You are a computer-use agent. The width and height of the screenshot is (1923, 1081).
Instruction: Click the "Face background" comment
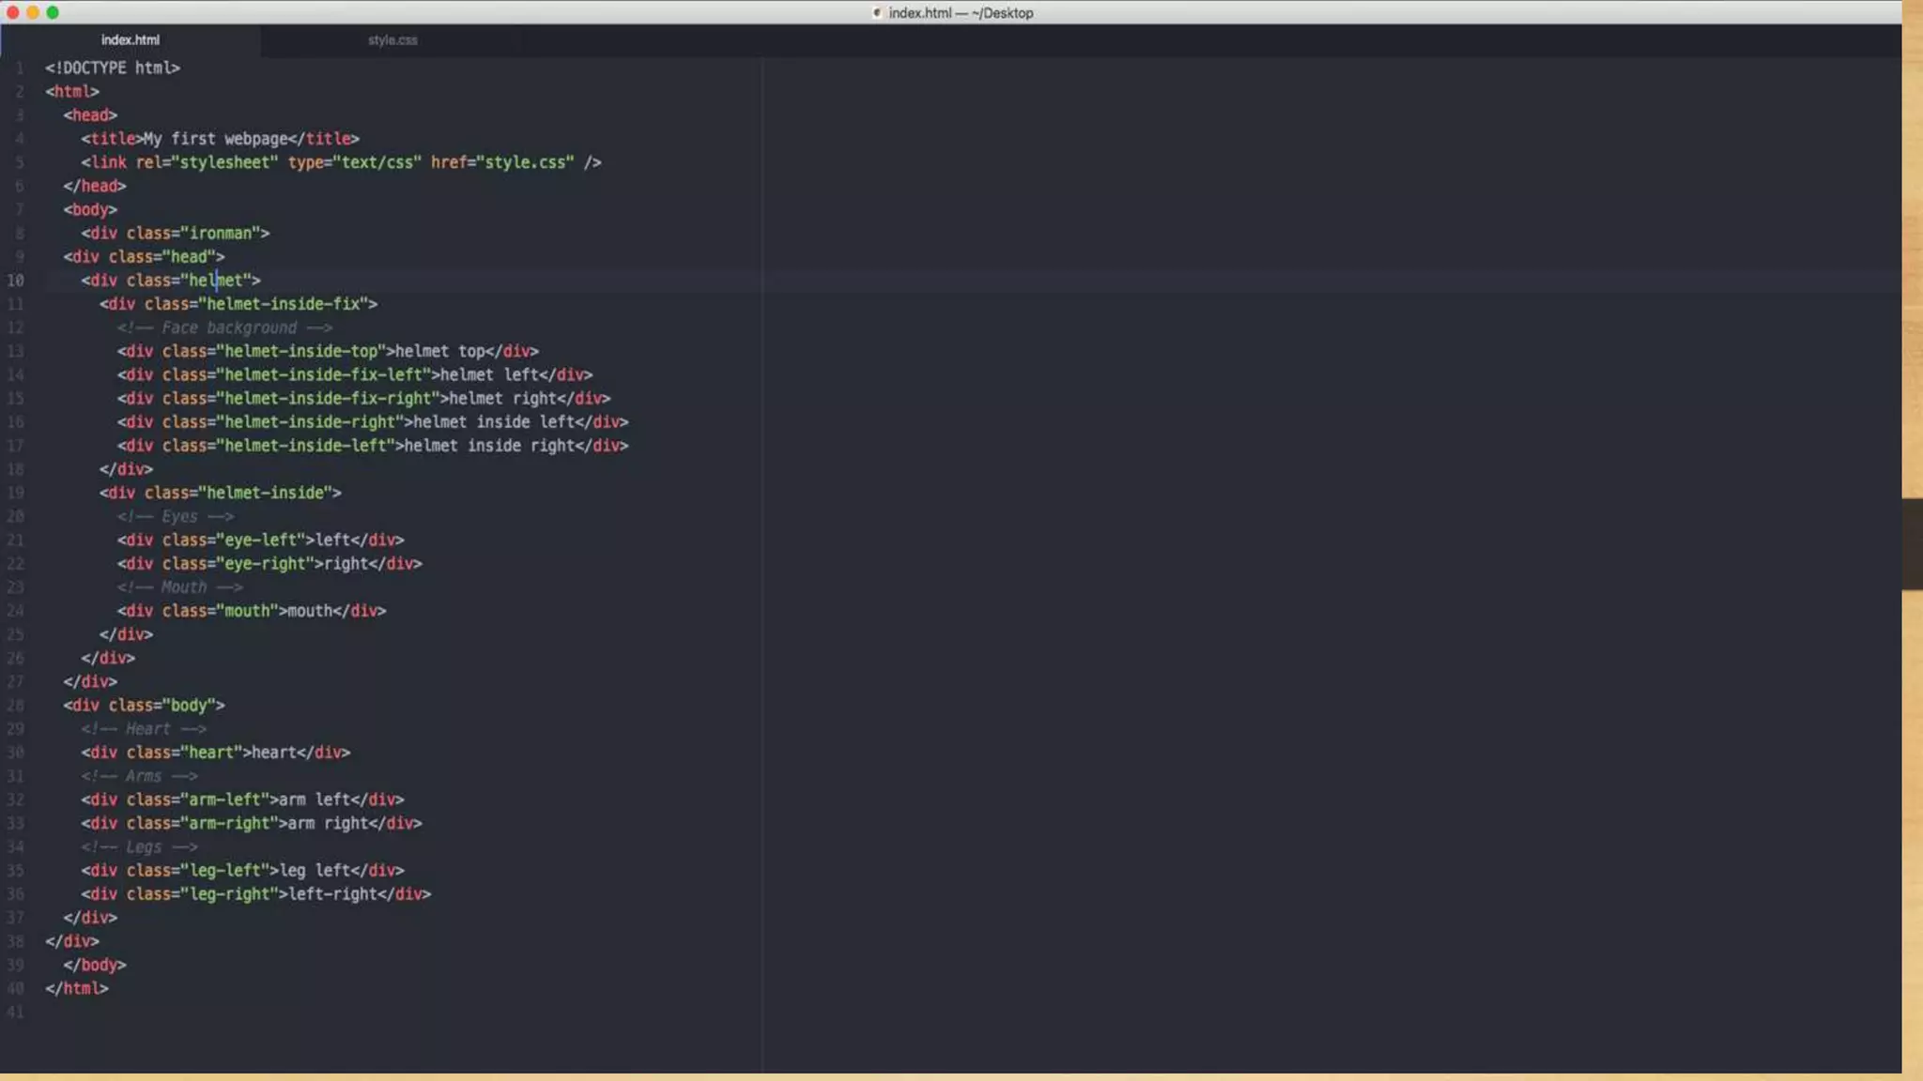[x=228, y=327]
